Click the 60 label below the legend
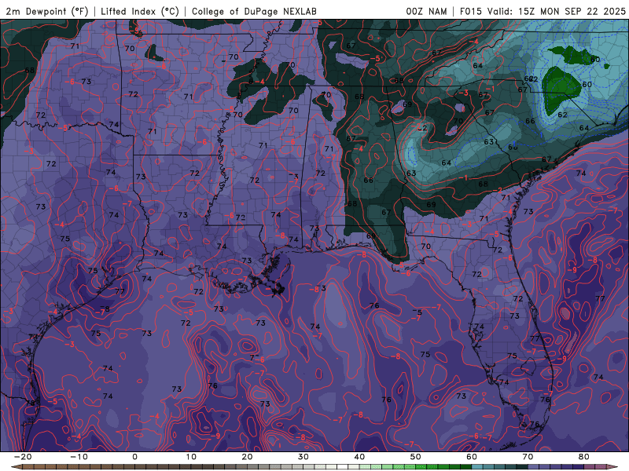Image resolution: width=629 pixels, height=471 pixels. pos(472,457)
